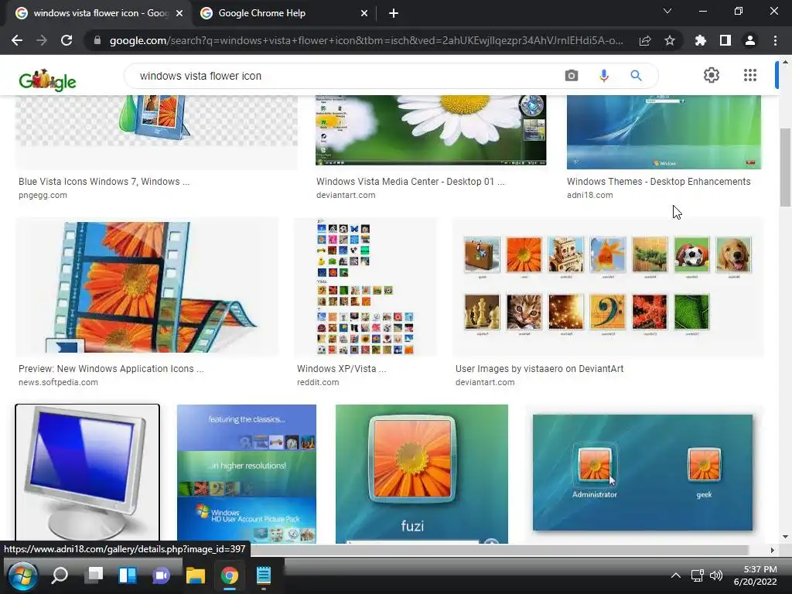The width and height of the screenshot is (792, 594).
Task: Open a new browser tab
Action: [394, 14]
